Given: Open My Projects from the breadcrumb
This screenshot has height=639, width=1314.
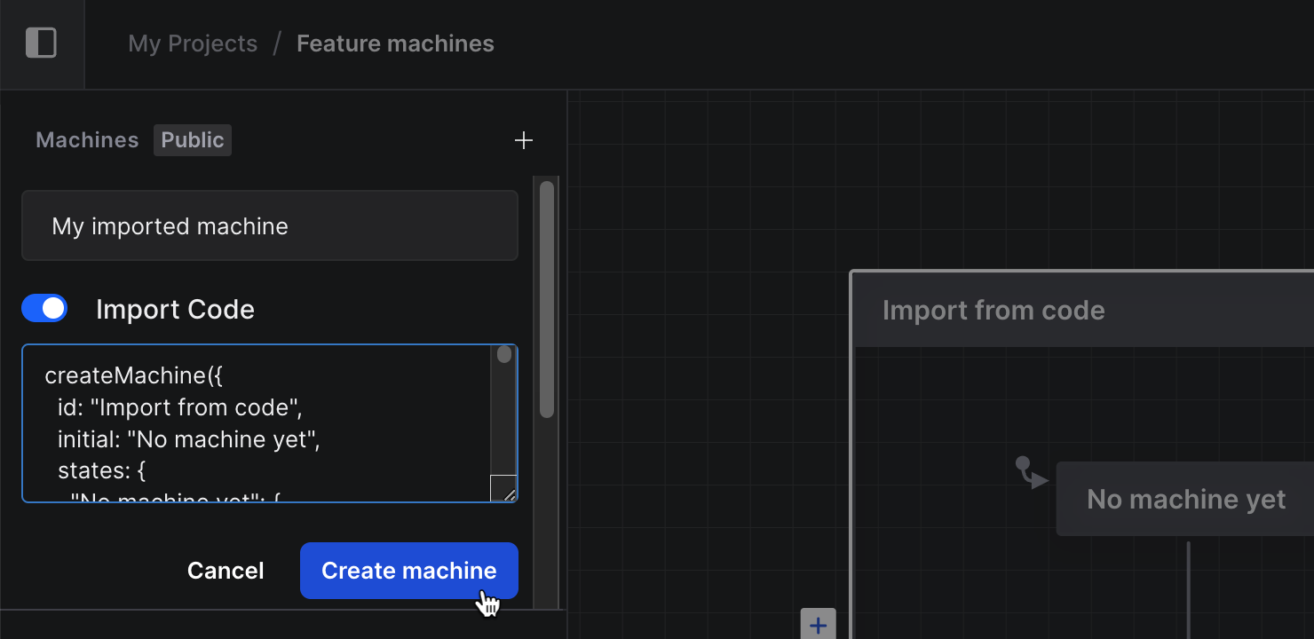Looking at the screenshot, I should coord(192,43).
